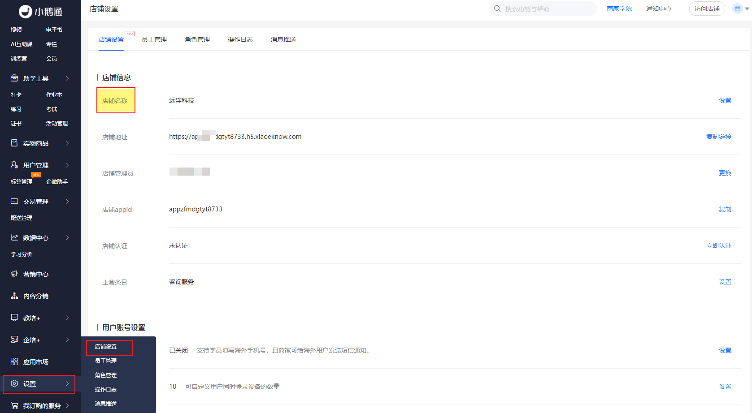The width and height of the screenshot is (752, 413).
Task: Switch to the 角色管理 tab
Action: [197, 39]
